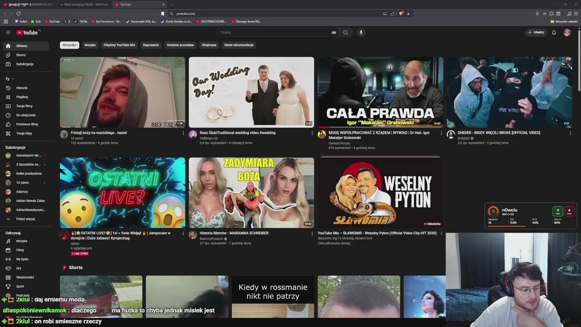Open options for Historia Memów video
Viewport: 581px width, 327px height.
point(312,233)
